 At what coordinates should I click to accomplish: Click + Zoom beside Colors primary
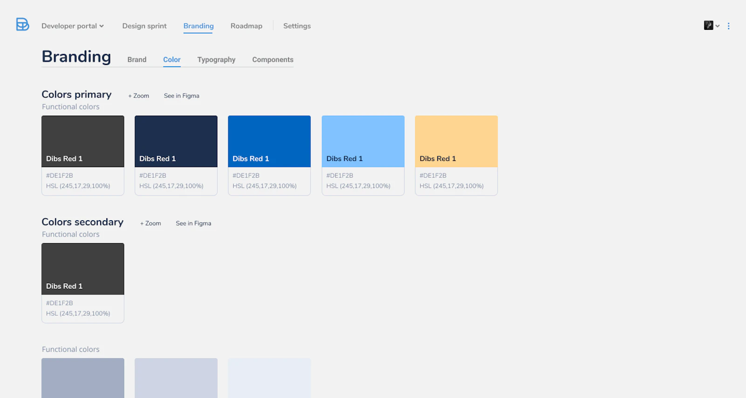139,96
